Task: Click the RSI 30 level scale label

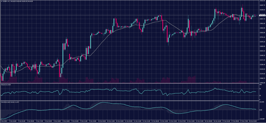Action: [x=260, y=95]
